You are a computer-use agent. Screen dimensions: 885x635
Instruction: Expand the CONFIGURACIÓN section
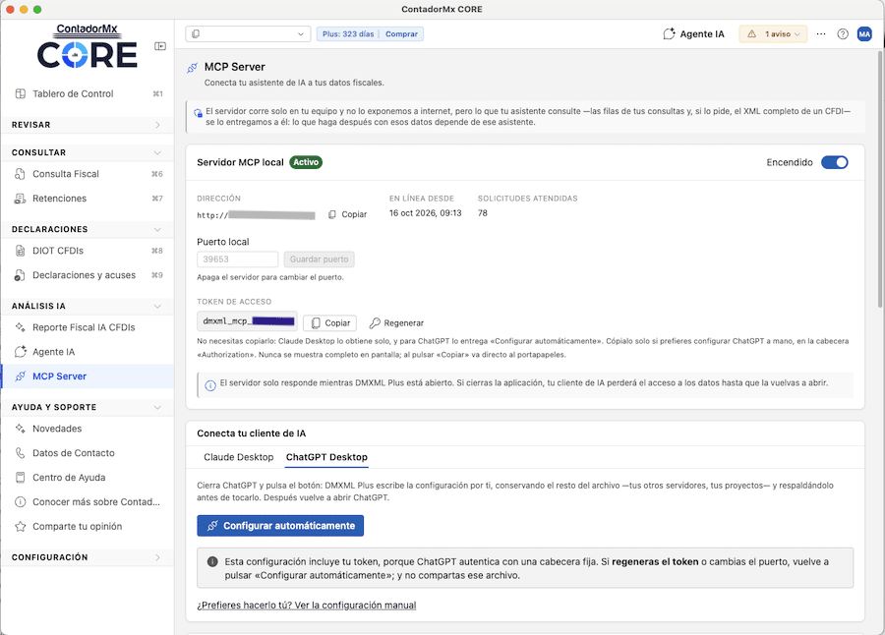tap(88, 557)
